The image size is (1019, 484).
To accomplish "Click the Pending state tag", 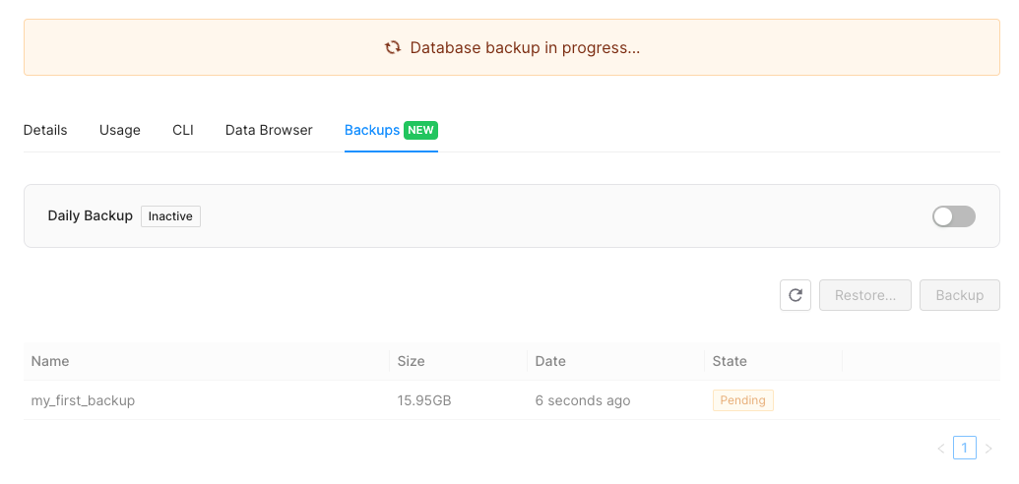I will [742, 400].
